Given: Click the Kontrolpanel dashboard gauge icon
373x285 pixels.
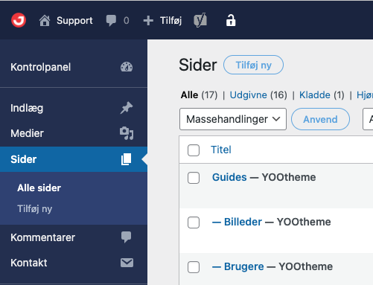Looking at the screenshot, I should click(127, 67).
